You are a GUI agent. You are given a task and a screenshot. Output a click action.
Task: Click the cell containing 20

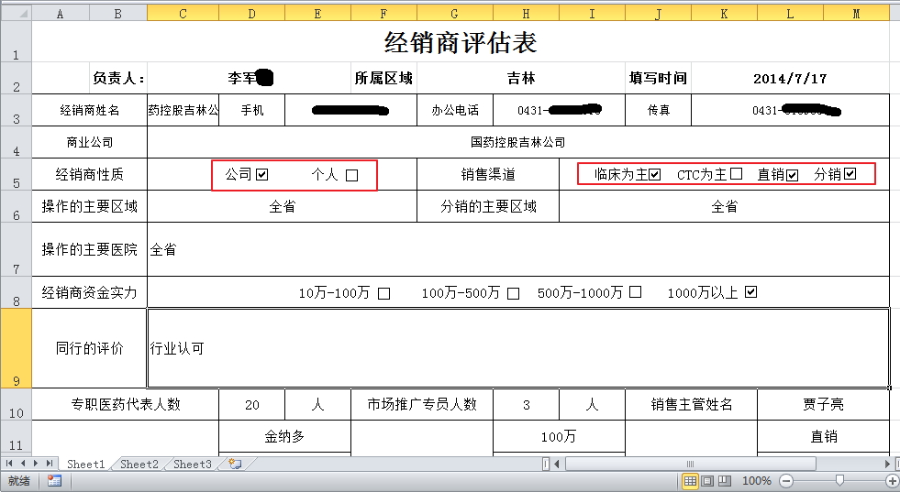(252, 404)
